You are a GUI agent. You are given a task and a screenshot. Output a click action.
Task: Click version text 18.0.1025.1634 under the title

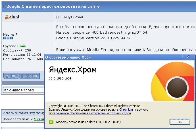[60, 78]
